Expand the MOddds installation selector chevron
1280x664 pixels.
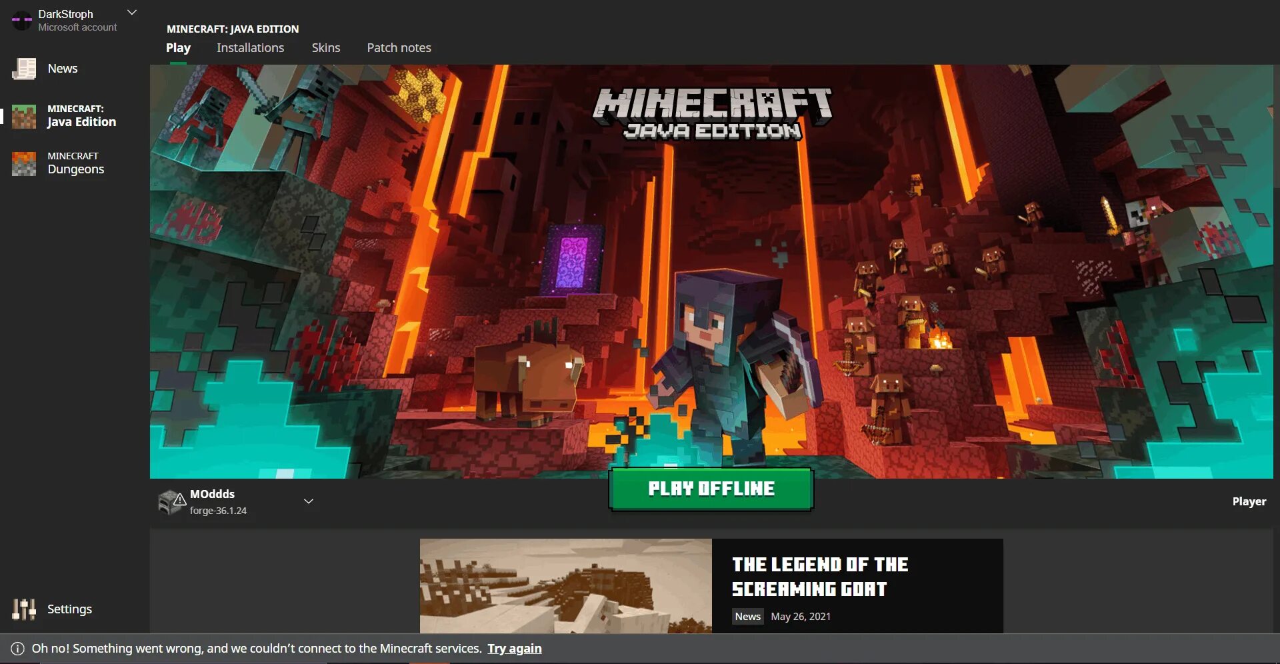click(x=309, y=501)
